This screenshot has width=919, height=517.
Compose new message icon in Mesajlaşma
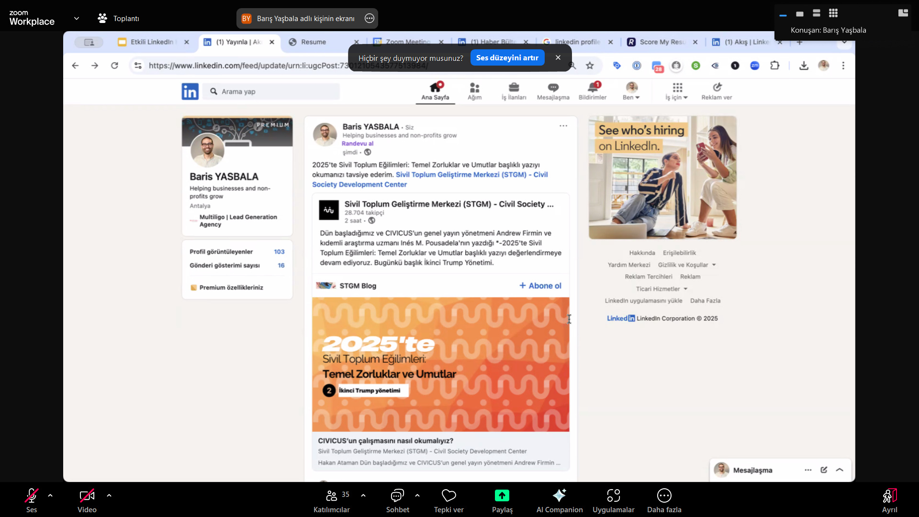click(x=824, y=470)
